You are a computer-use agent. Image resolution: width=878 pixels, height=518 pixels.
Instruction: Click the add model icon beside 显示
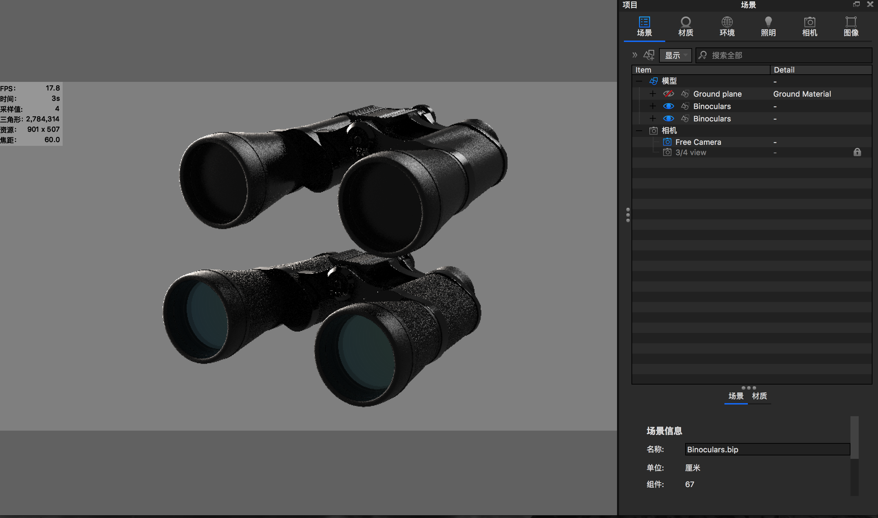[x=649, y=55]
